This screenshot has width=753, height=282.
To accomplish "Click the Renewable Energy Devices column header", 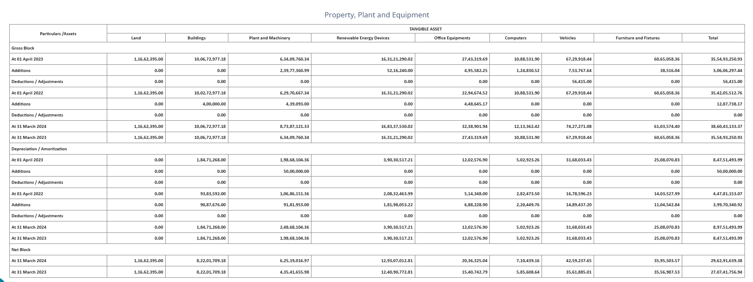I will tap(363, 38).
